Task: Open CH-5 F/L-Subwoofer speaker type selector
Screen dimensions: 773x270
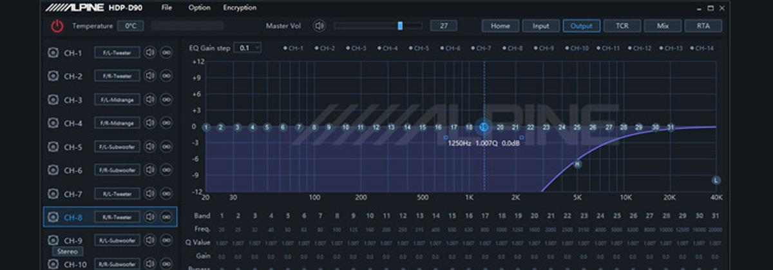Action: click(117, 147)
